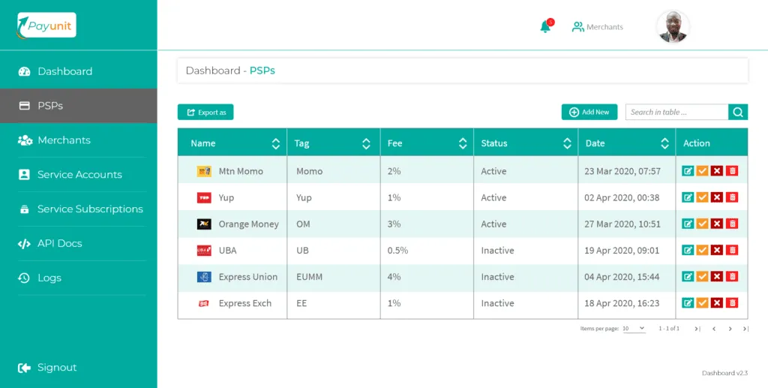Edit the Mtn Momo row
Image resolution: width=768 pixels, height=388 pixels.
pyautogui.click(x=688, y=171)
